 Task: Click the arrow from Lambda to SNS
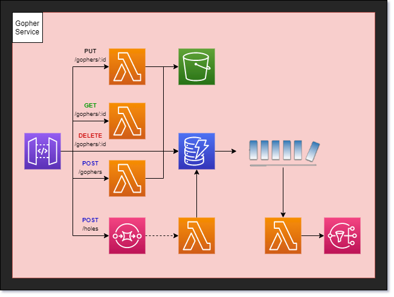coord(312,236)
